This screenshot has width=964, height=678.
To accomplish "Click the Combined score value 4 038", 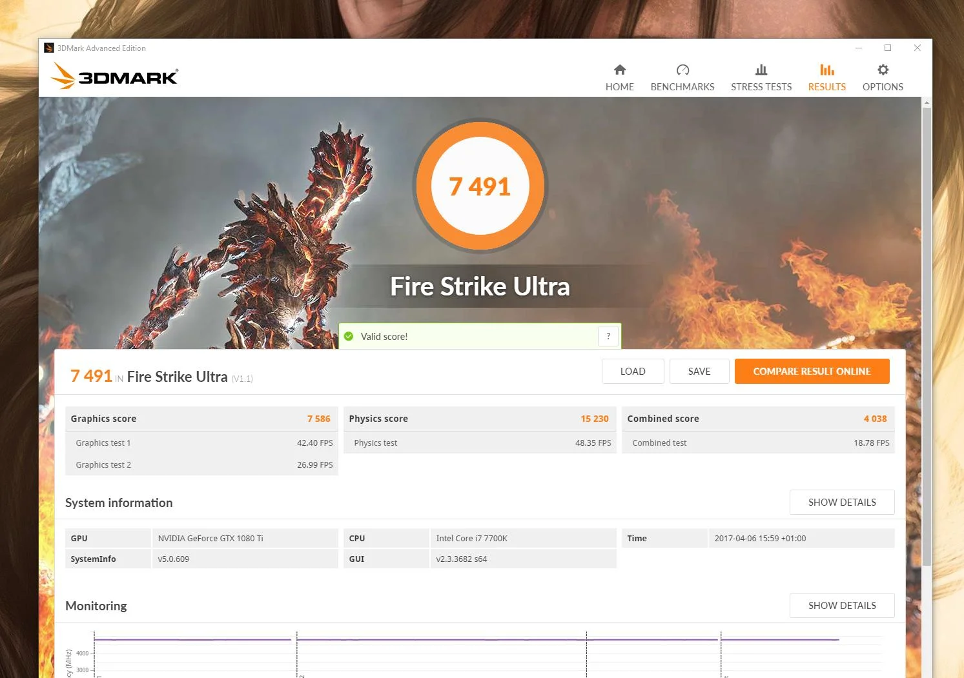I will point(876,419).
